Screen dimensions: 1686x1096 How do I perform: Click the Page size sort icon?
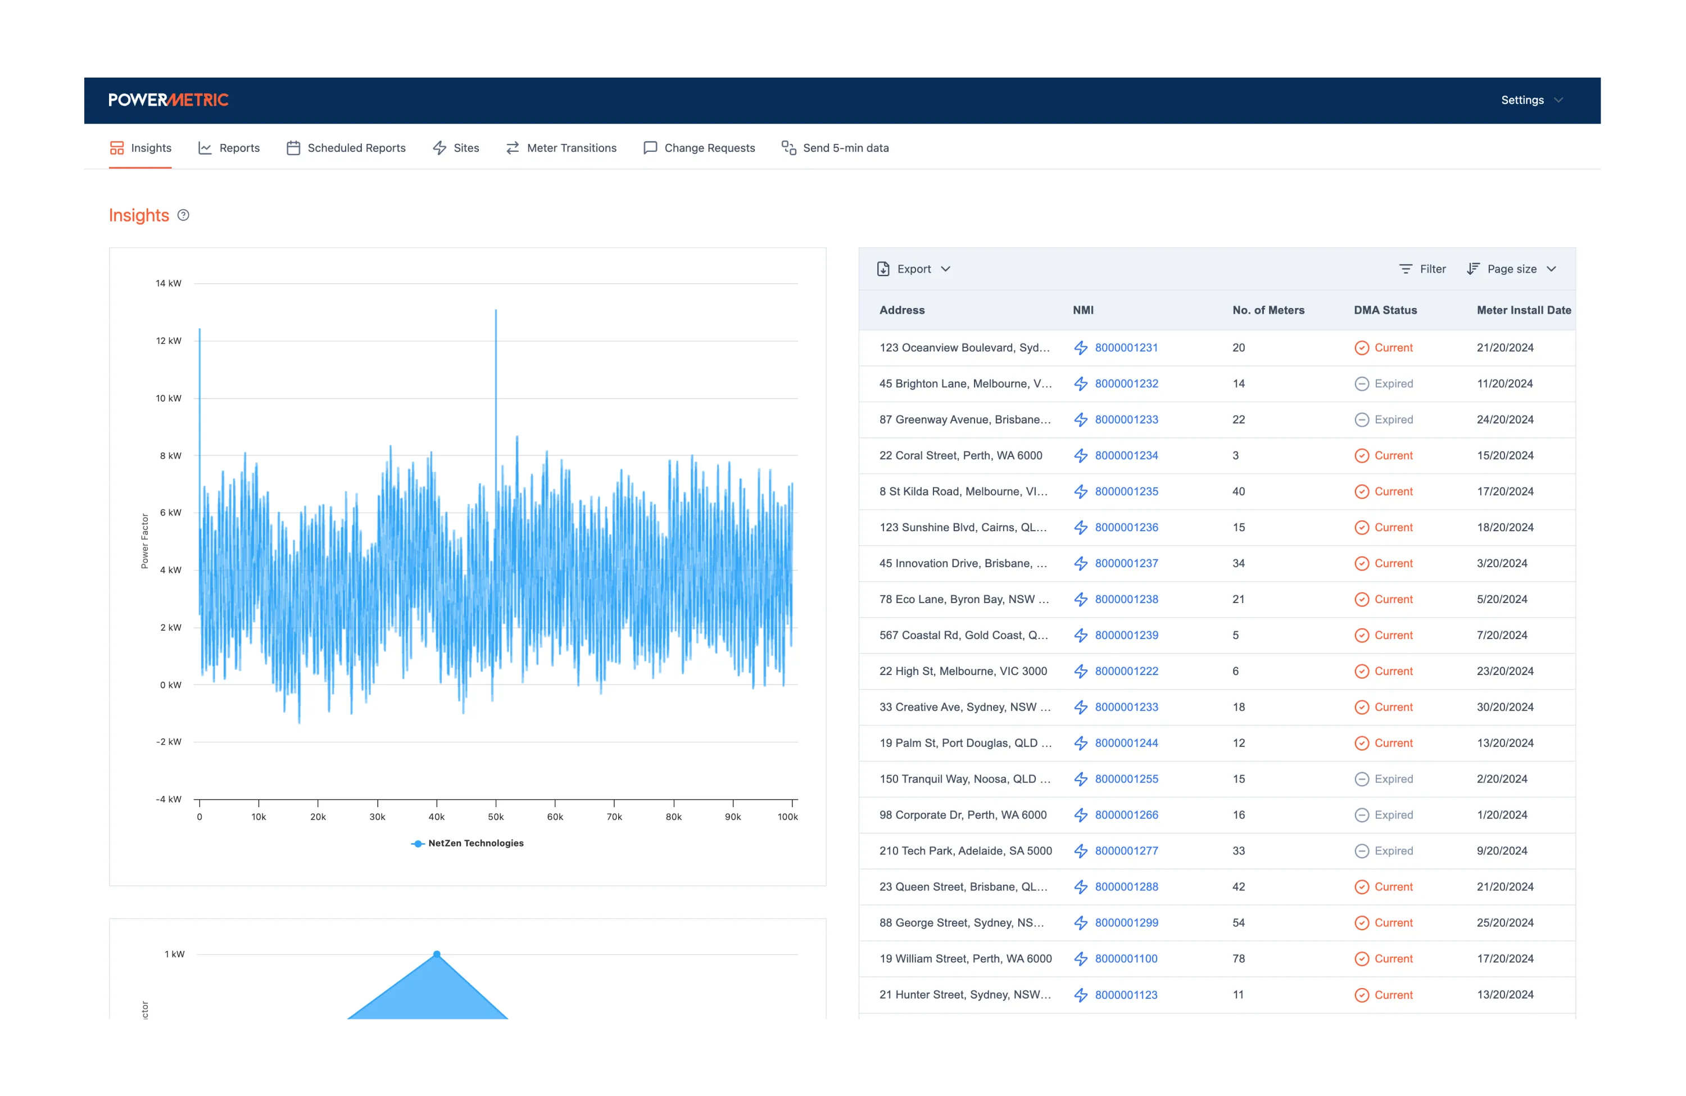[1473, 269]
